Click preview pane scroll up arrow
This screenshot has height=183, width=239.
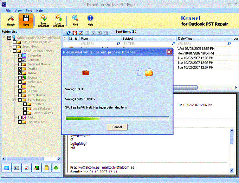(232, 131)
